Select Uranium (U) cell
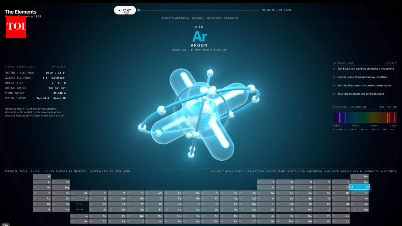 [x=135, y=221]
